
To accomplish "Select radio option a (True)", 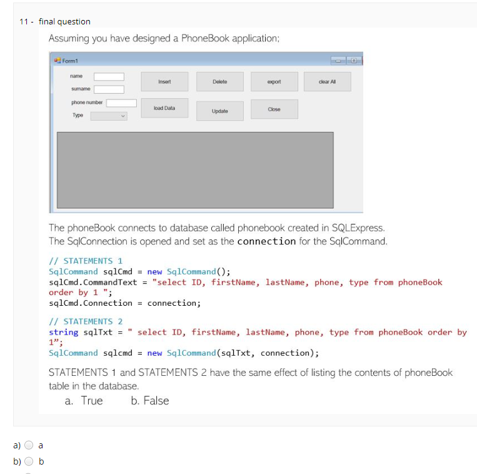I will 29,445.
